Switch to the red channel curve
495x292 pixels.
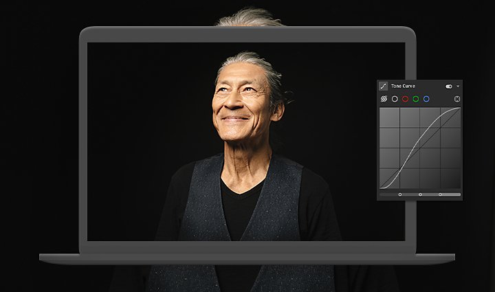point(406,99)
